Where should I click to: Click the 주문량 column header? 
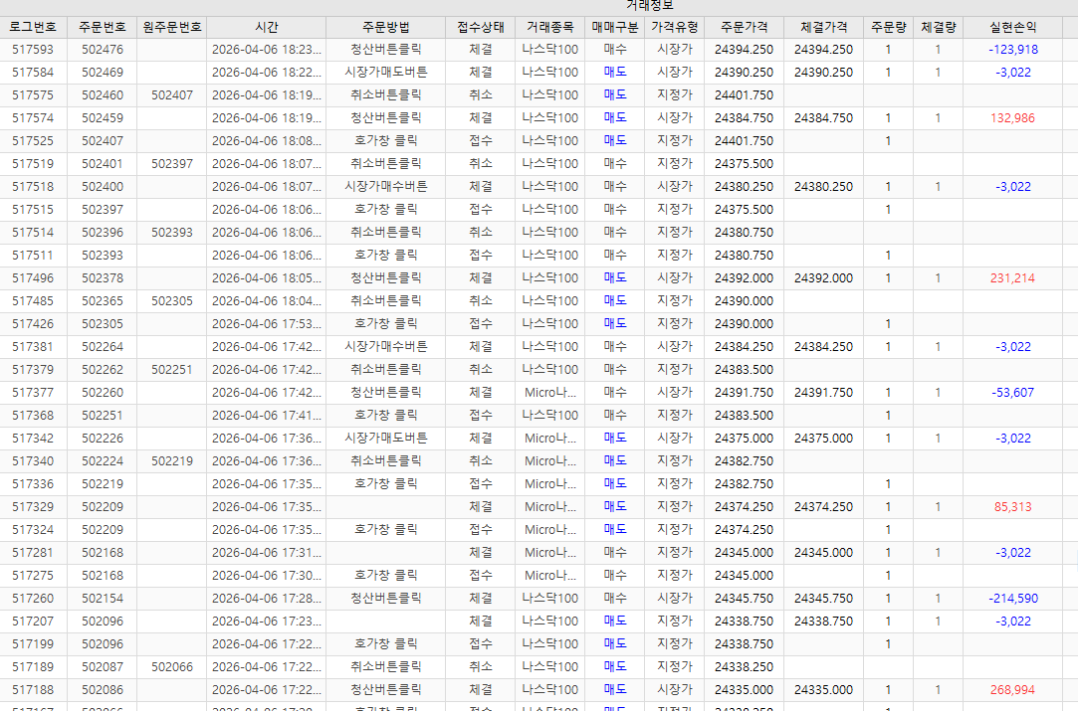pyautogui.click(x=888, y=28)
